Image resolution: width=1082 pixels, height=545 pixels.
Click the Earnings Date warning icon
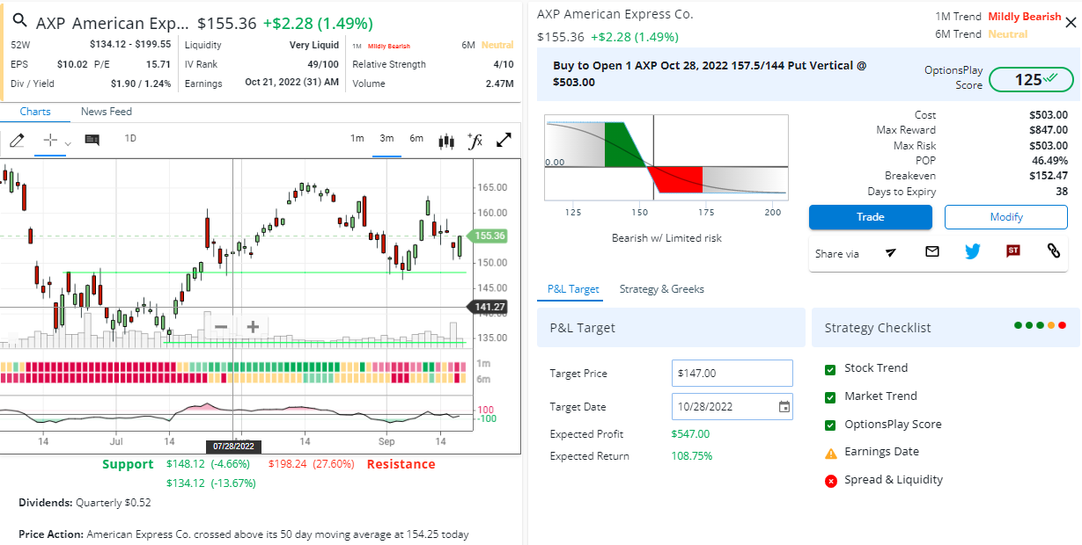click(831, 454)
